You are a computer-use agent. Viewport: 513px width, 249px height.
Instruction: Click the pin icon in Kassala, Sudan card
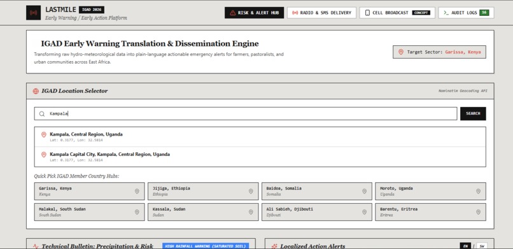(x=251, y=212)
